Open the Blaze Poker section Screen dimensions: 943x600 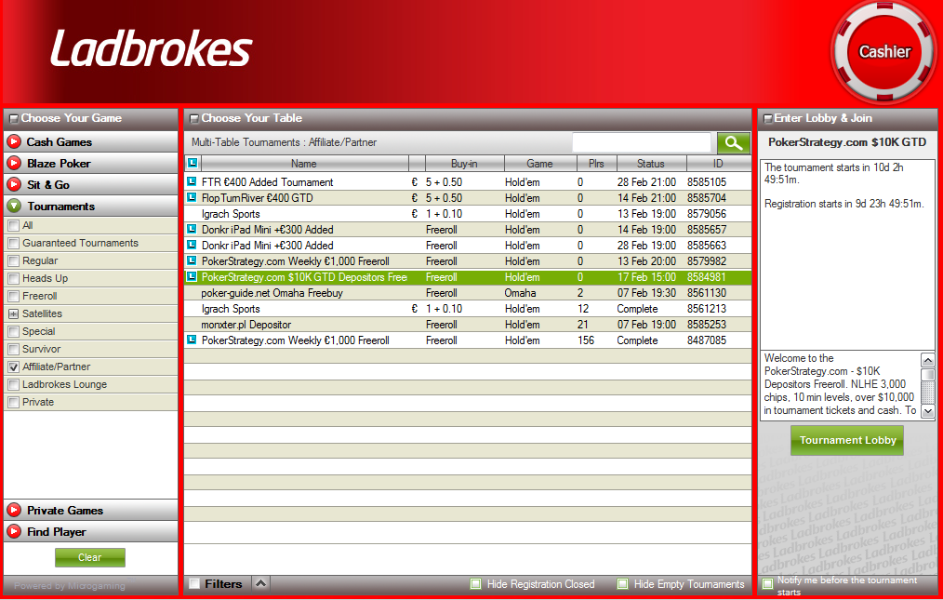(91, 163)
